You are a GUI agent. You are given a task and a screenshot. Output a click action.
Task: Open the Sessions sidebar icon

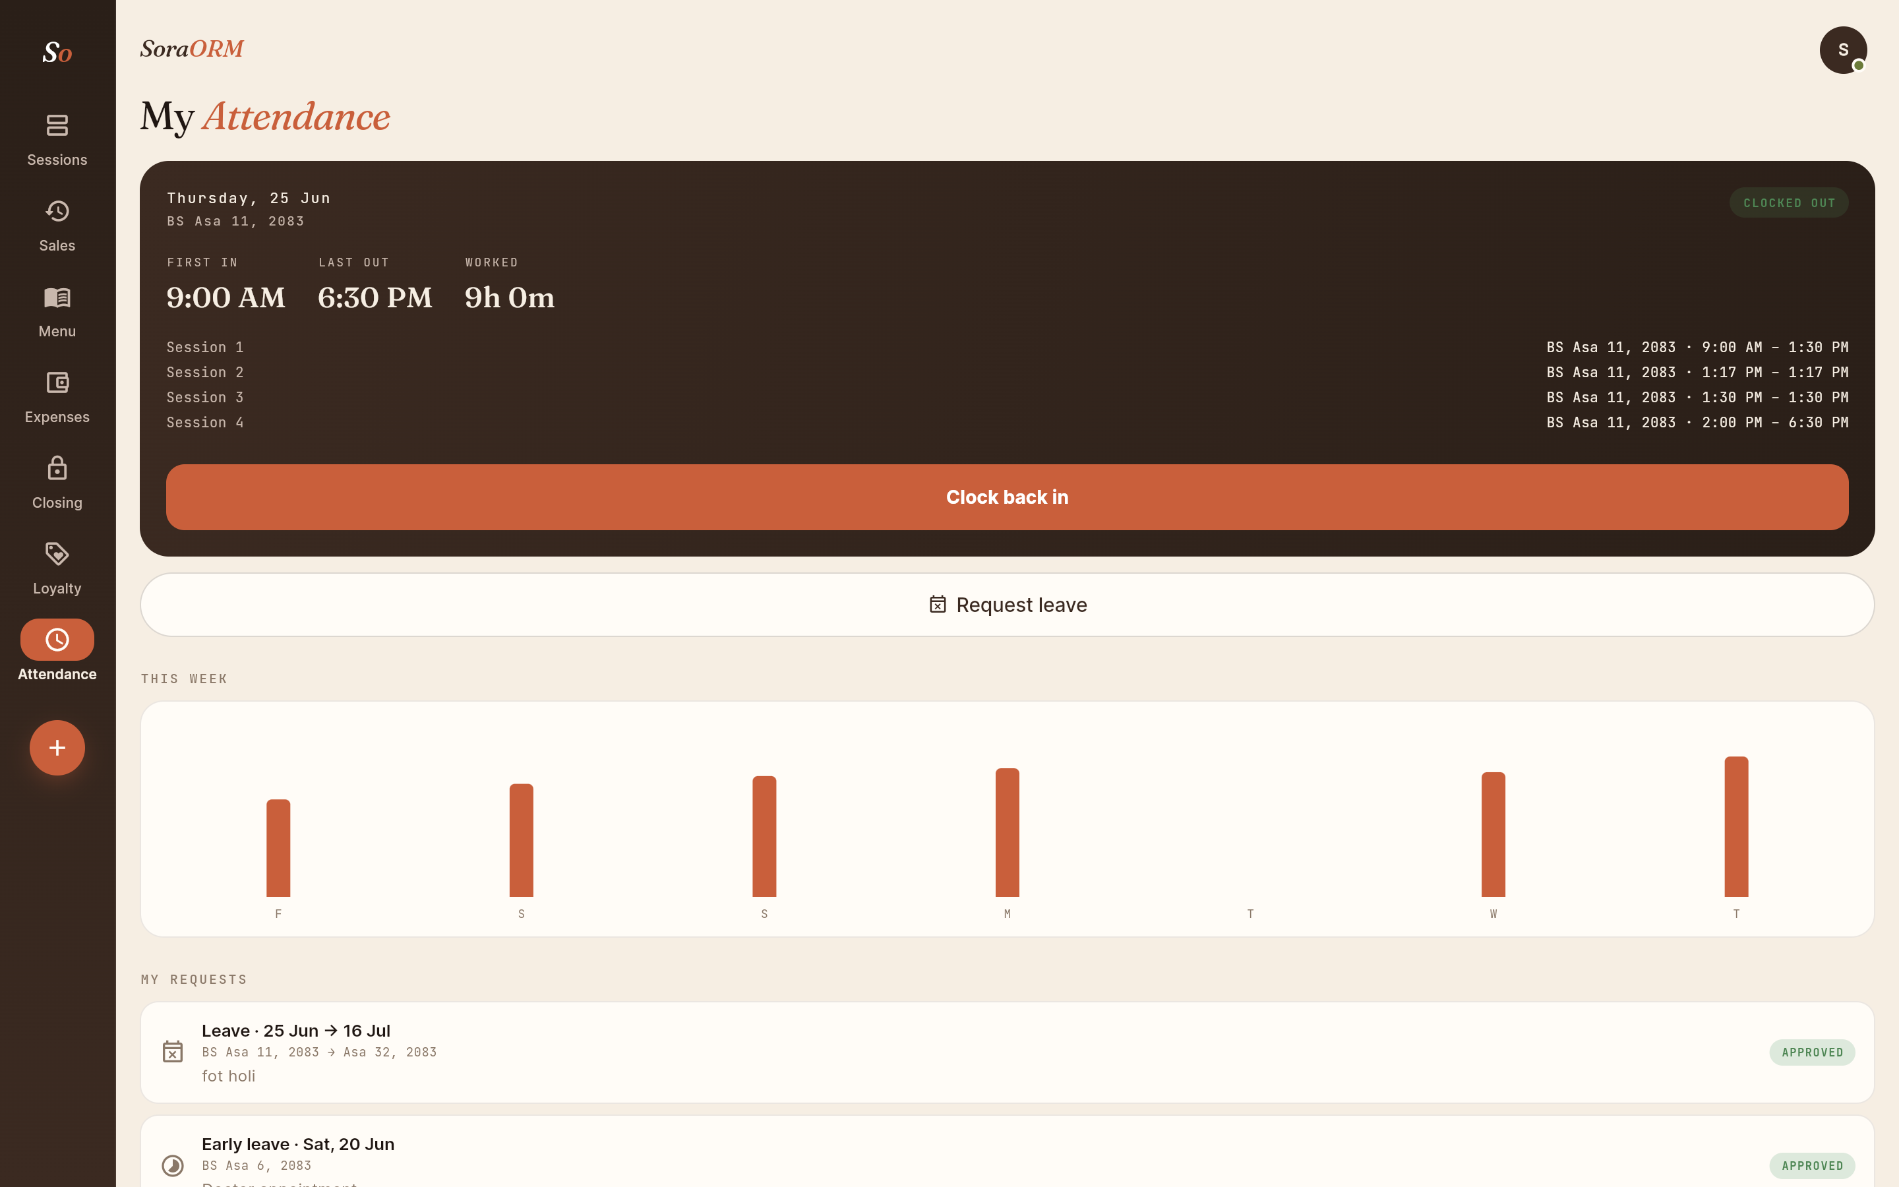(x=57, y=125)
